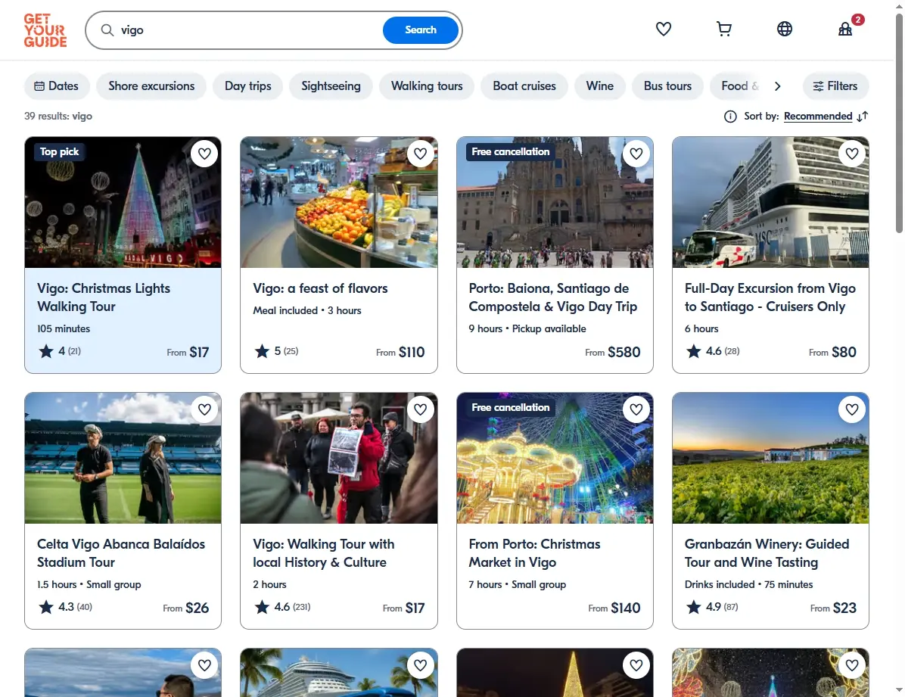Click the blue Search button

421,30
